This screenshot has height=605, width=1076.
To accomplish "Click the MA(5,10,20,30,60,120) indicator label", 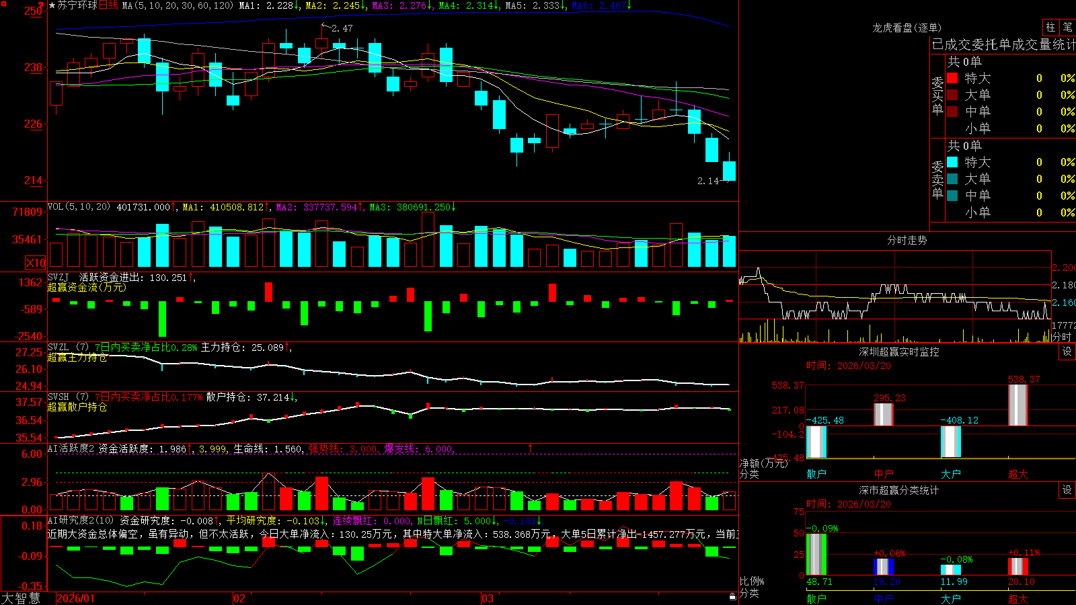I will point(178,5).
